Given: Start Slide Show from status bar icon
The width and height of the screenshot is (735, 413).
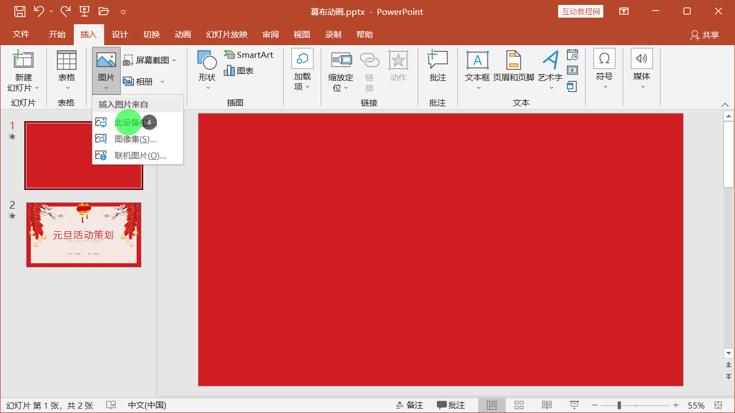Looking at the screenshot, I should pyautogui.click(x=574, y=405).
